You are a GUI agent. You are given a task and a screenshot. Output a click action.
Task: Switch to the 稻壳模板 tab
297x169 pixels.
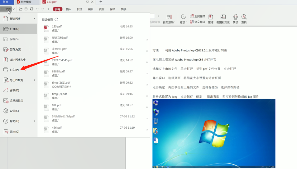26,2
